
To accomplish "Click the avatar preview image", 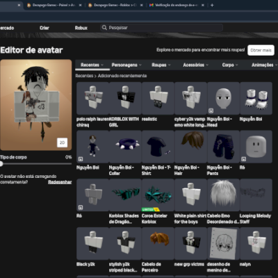I will [36, 105].
